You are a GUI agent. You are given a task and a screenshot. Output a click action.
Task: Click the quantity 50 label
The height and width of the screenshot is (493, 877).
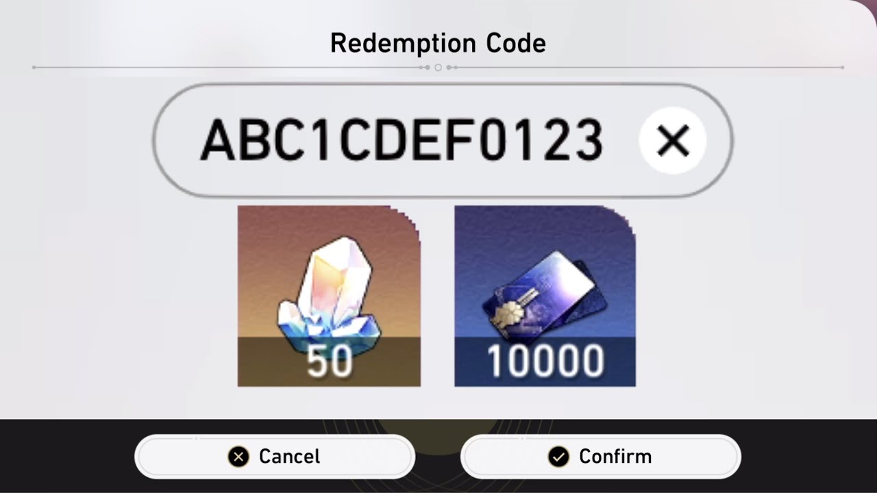point(330,362)
